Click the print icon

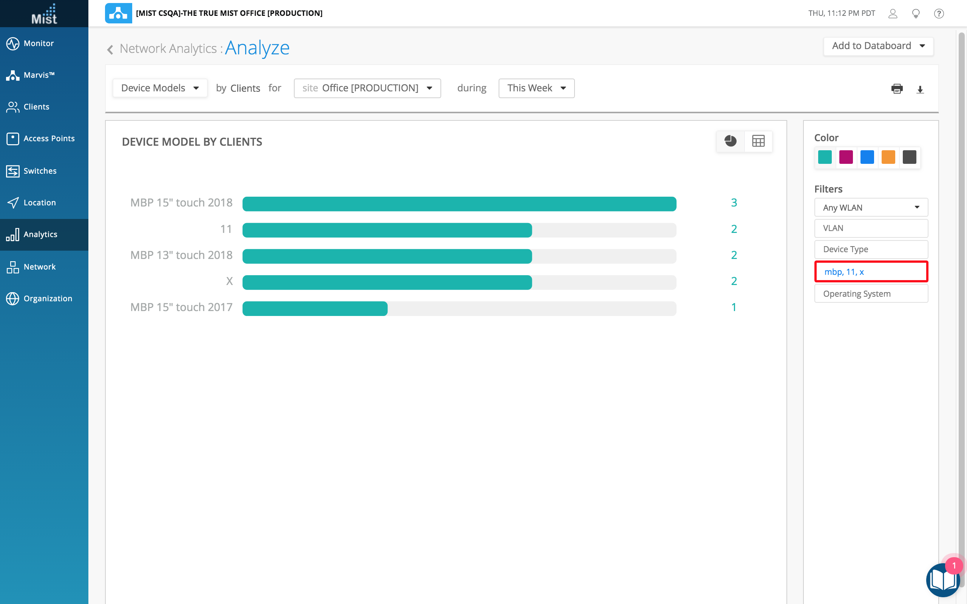point(897,89)
